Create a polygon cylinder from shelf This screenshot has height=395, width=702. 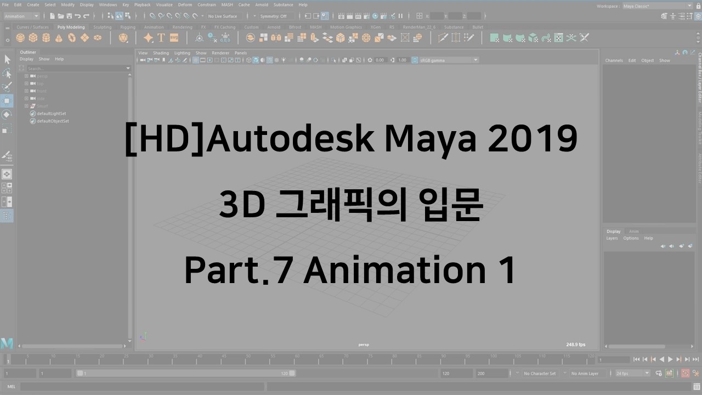click(x=46, y=38)
